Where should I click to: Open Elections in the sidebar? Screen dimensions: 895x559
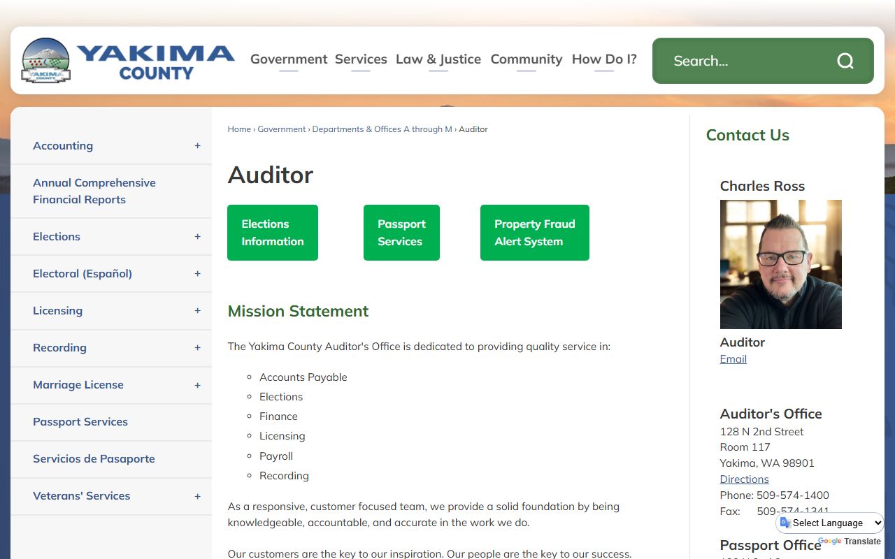(x=57, y=237)
